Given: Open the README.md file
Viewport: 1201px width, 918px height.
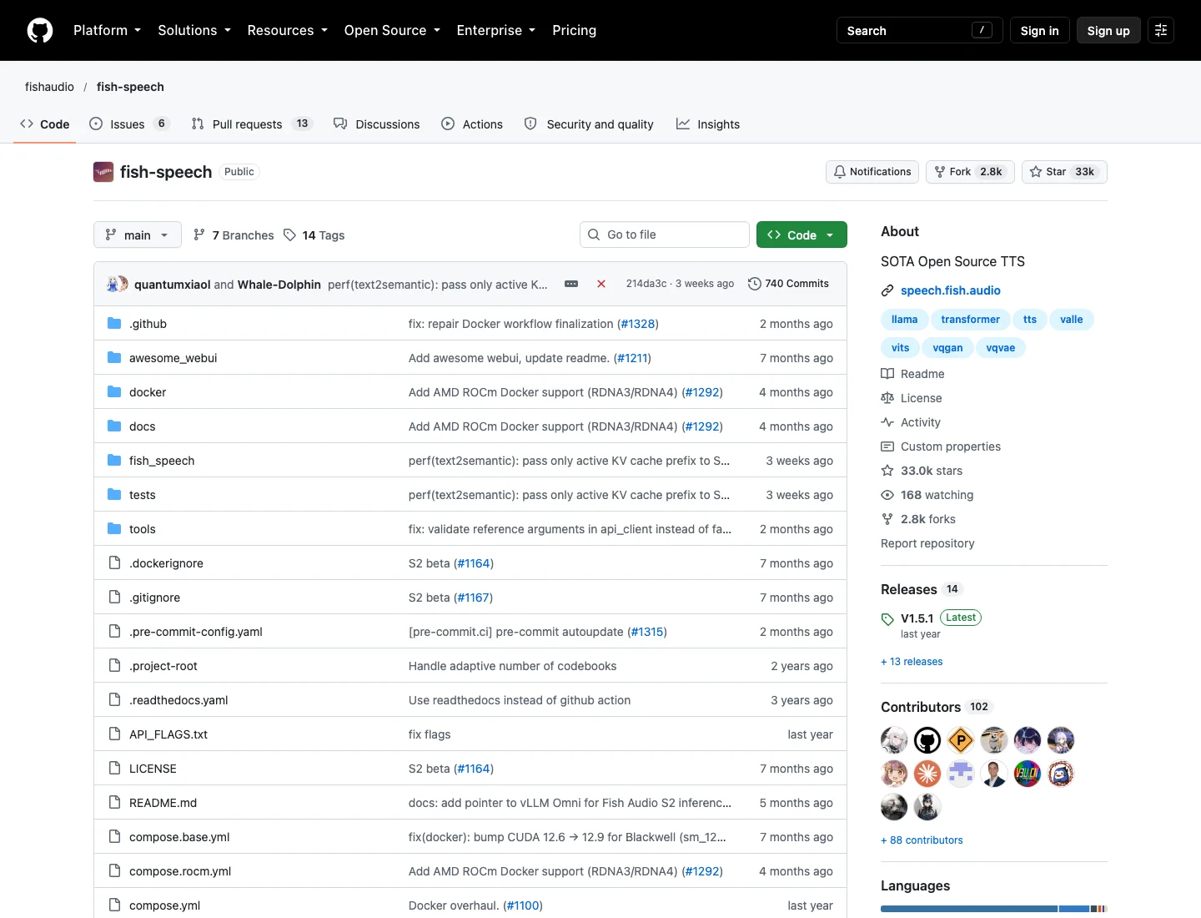Looking at the screenshot, I should coord(163,803).
